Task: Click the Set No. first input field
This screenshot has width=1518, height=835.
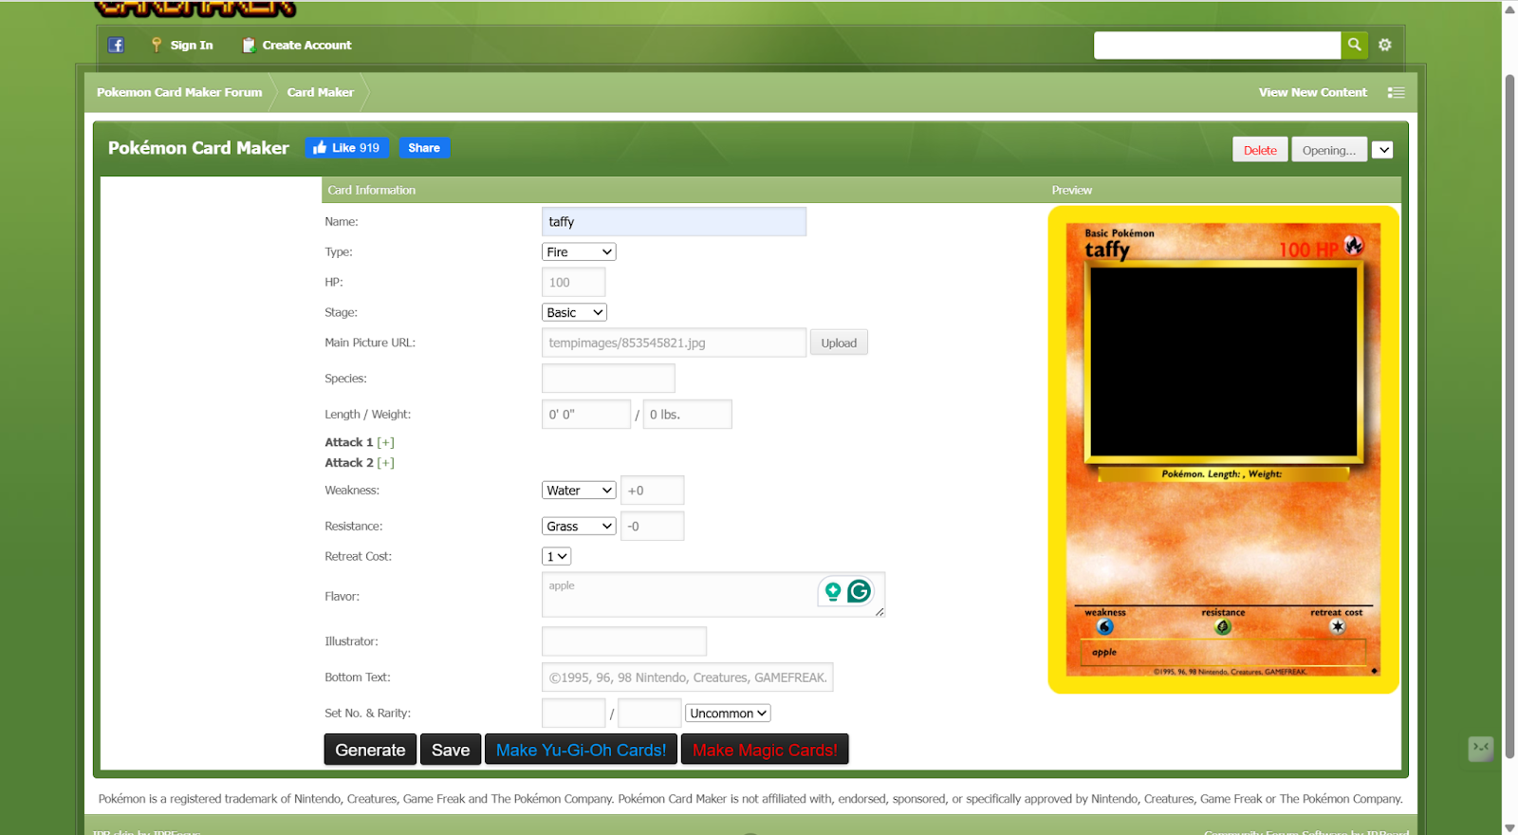Action: coord(573,713)
